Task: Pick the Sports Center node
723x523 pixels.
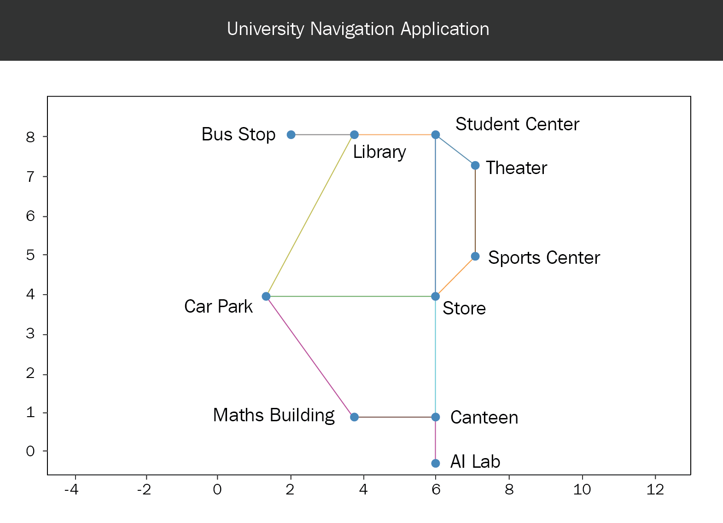Action: click(475, 256)
